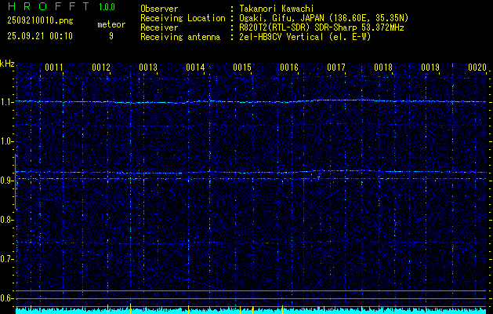Click the bright signal trace at 1.1 kHz
This screenshot has height=314, width=493.
point(251,102)
